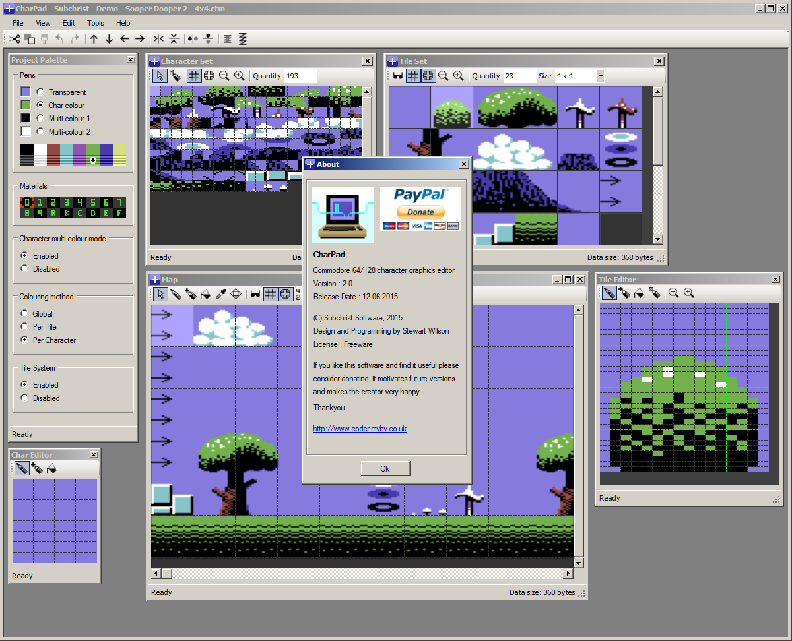This screenshot has height=641, width=792.
Task: Close the Project Palette panel
Action: click(x=131, y=60)
